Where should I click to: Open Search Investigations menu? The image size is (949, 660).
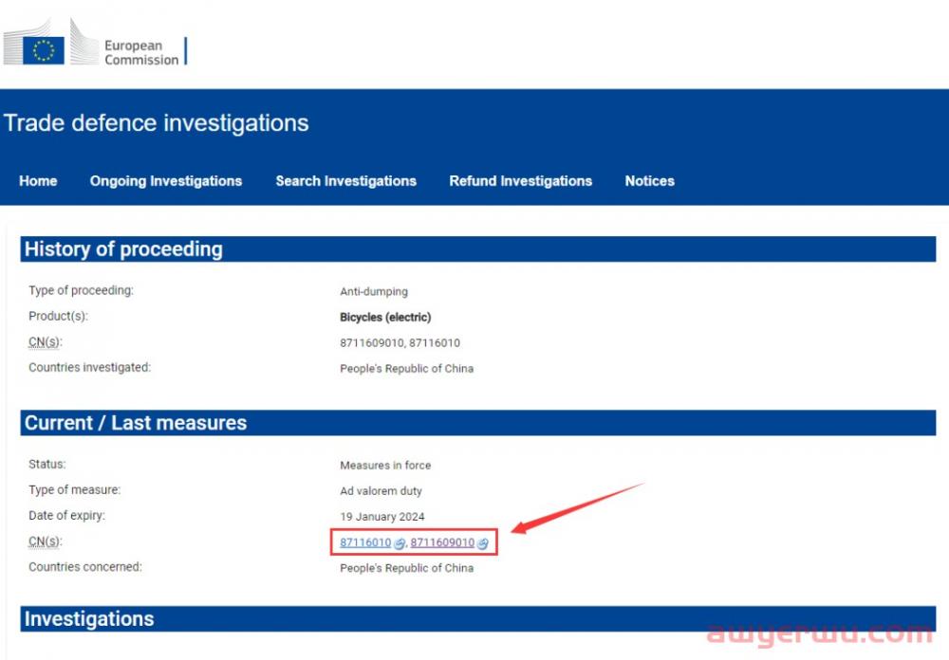point(346,181)
